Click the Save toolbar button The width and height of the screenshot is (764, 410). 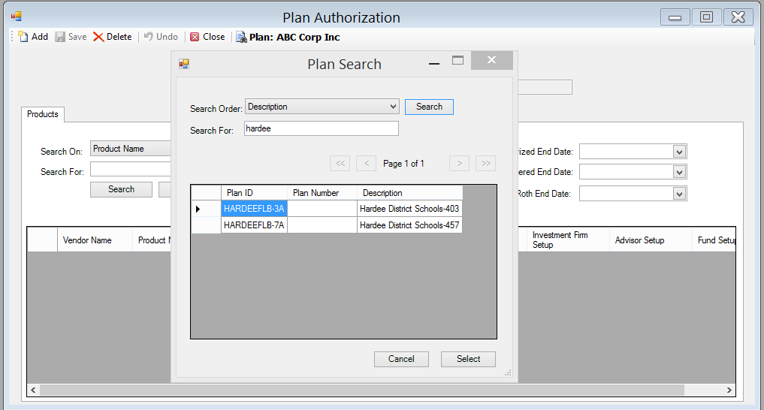(x=71, y=37)
